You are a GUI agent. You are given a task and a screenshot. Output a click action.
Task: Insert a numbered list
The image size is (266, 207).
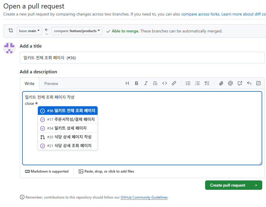pos(188,83)
